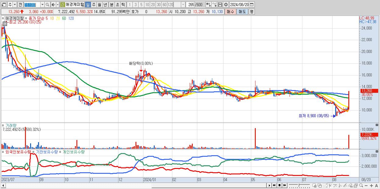The height and width of the screenshot is (189, 380).
Task: Click the date field 2024/08/20
Action: 239,5
